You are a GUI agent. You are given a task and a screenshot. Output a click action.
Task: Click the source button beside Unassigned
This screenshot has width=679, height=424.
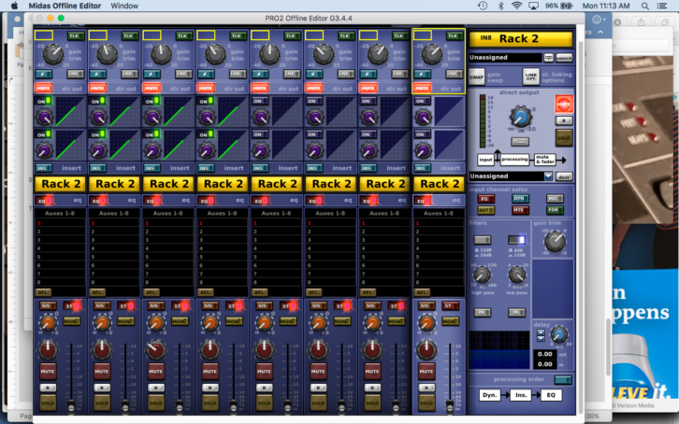pyautogui.click(x=564, y=58)
